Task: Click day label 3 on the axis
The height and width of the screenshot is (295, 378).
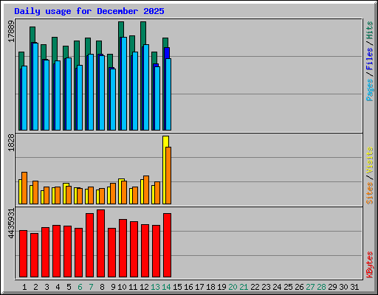Action: [47, 287]
